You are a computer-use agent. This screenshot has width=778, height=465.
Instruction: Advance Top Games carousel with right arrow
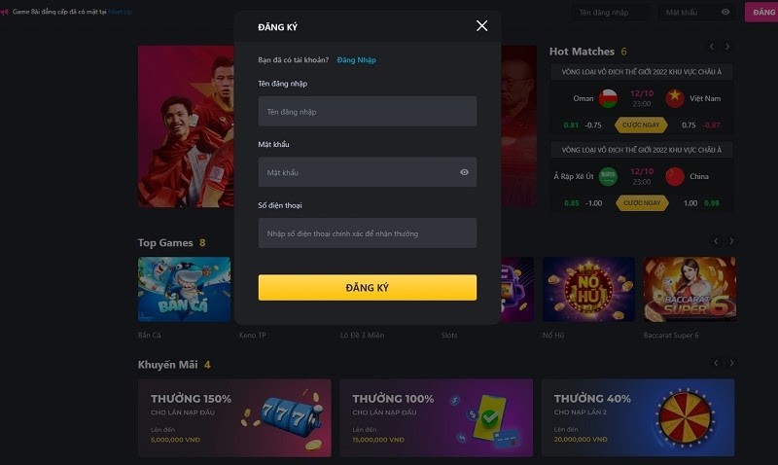tap(731, 241)
